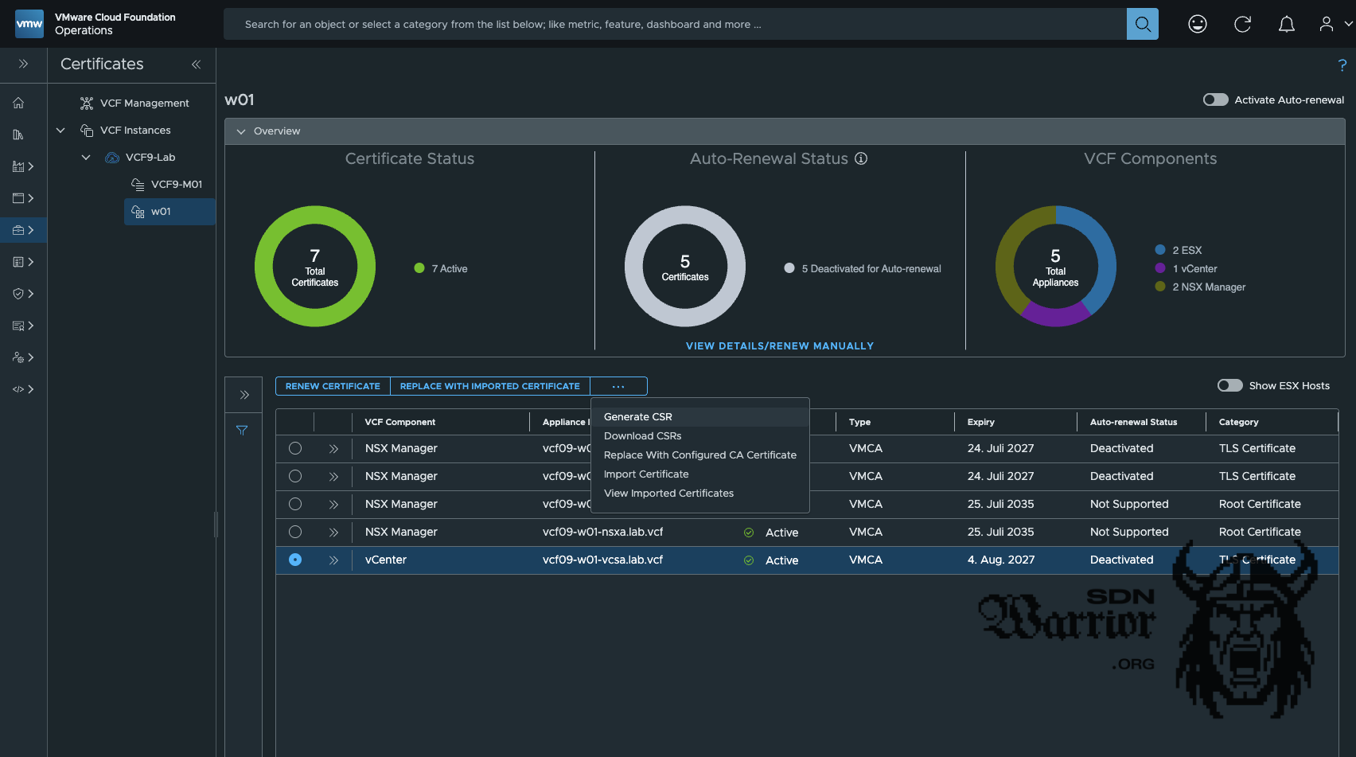Collapse the Overview section

click(x=241, y=131)
